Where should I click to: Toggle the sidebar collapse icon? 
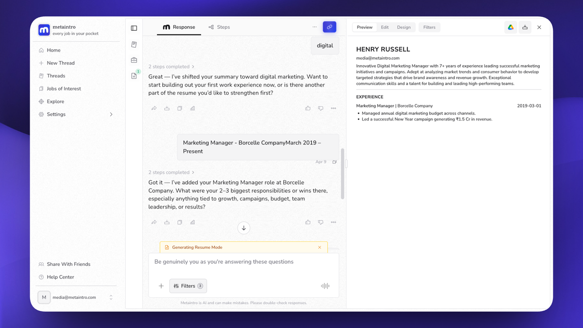click(x=134, y=28)
